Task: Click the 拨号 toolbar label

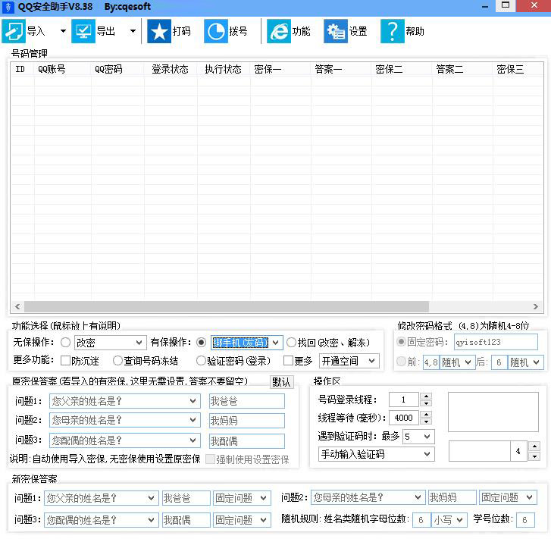Action: click(x=238, y=31)
